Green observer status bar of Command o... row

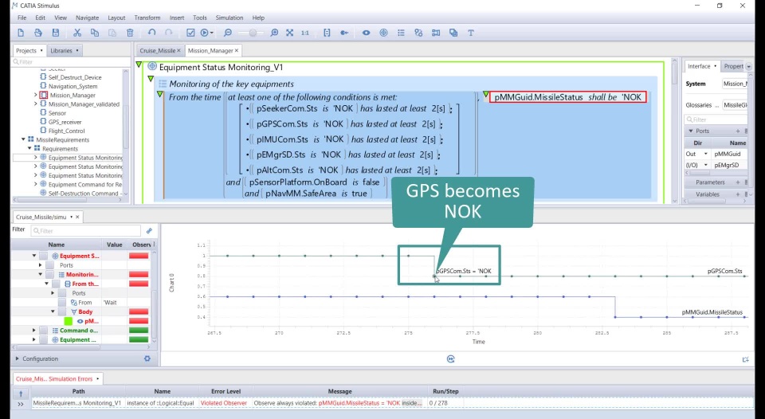(x=139, y=331)
